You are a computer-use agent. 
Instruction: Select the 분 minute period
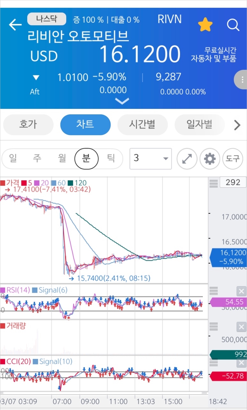(x=86, y=158)
